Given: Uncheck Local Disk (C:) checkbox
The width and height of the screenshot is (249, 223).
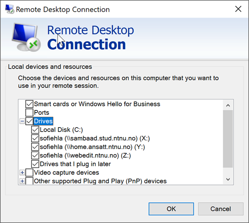Looking at the screenshot, I should click(x=35, y=130).
